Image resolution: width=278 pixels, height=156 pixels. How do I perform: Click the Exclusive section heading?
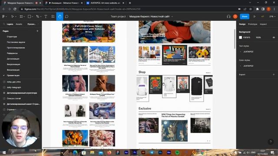tap(145, 108)
